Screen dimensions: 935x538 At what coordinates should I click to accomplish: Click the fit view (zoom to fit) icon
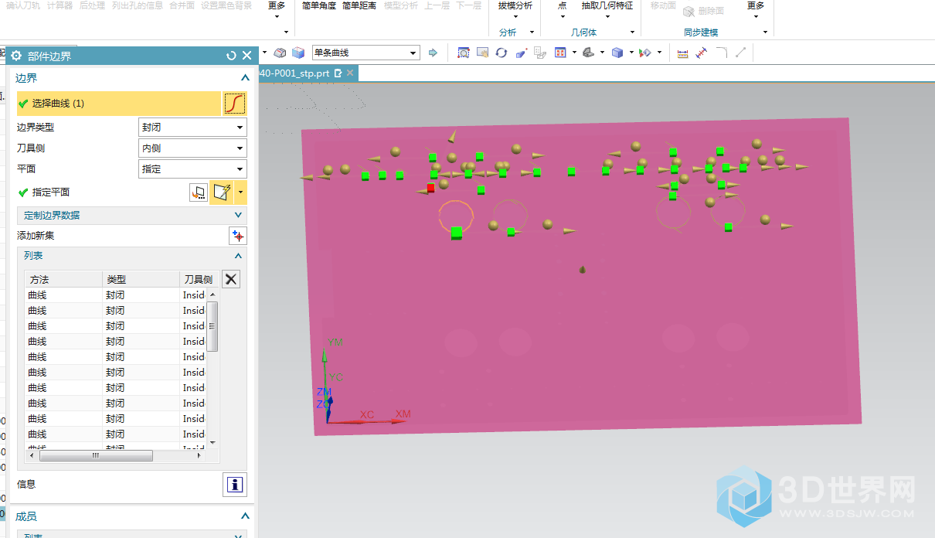coord(464,53)
